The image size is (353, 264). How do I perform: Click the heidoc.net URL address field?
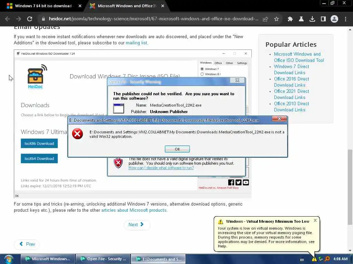[153, 19]
